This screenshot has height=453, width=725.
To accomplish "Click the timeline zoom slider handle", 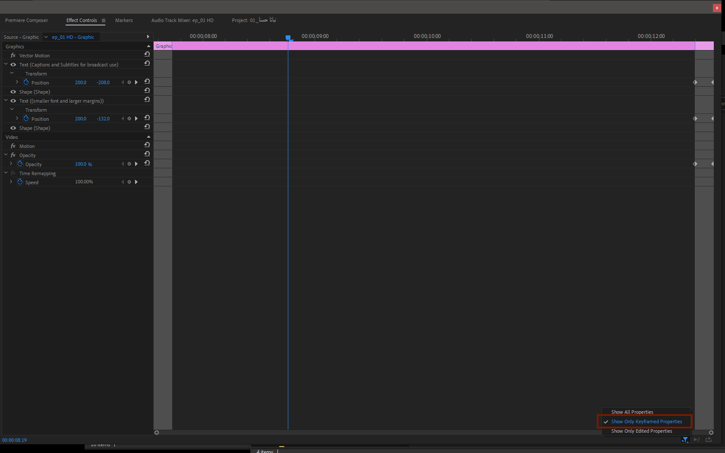I will 157,432.
